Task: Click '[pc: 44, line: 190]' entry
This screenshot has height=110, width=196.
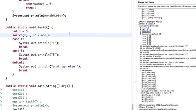Action: tap(149, 79)
